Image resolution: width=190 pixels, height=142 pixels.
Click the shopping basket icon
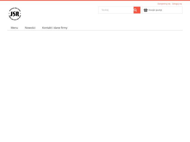[x=145, y=10]
